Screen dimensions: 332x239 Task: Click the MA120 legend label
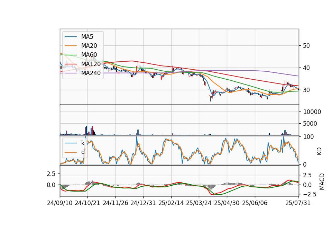91,64
